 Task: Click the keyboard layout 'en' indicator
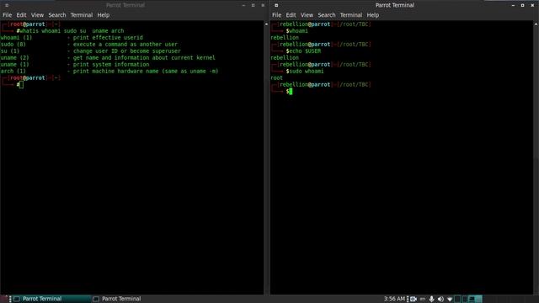point(423,300)
